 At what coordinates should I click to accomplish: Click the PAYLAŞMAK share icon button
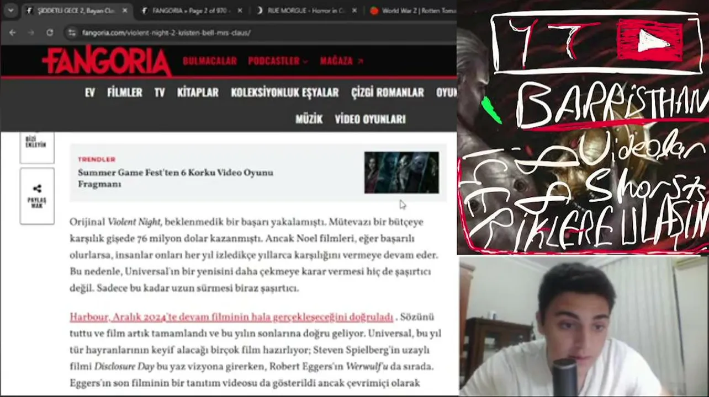coord(37,196)
